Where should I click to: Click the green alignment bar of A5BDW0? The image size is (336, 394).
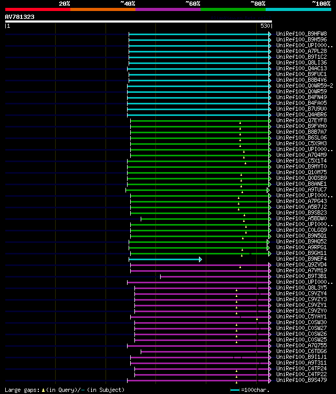coord(205,219)
